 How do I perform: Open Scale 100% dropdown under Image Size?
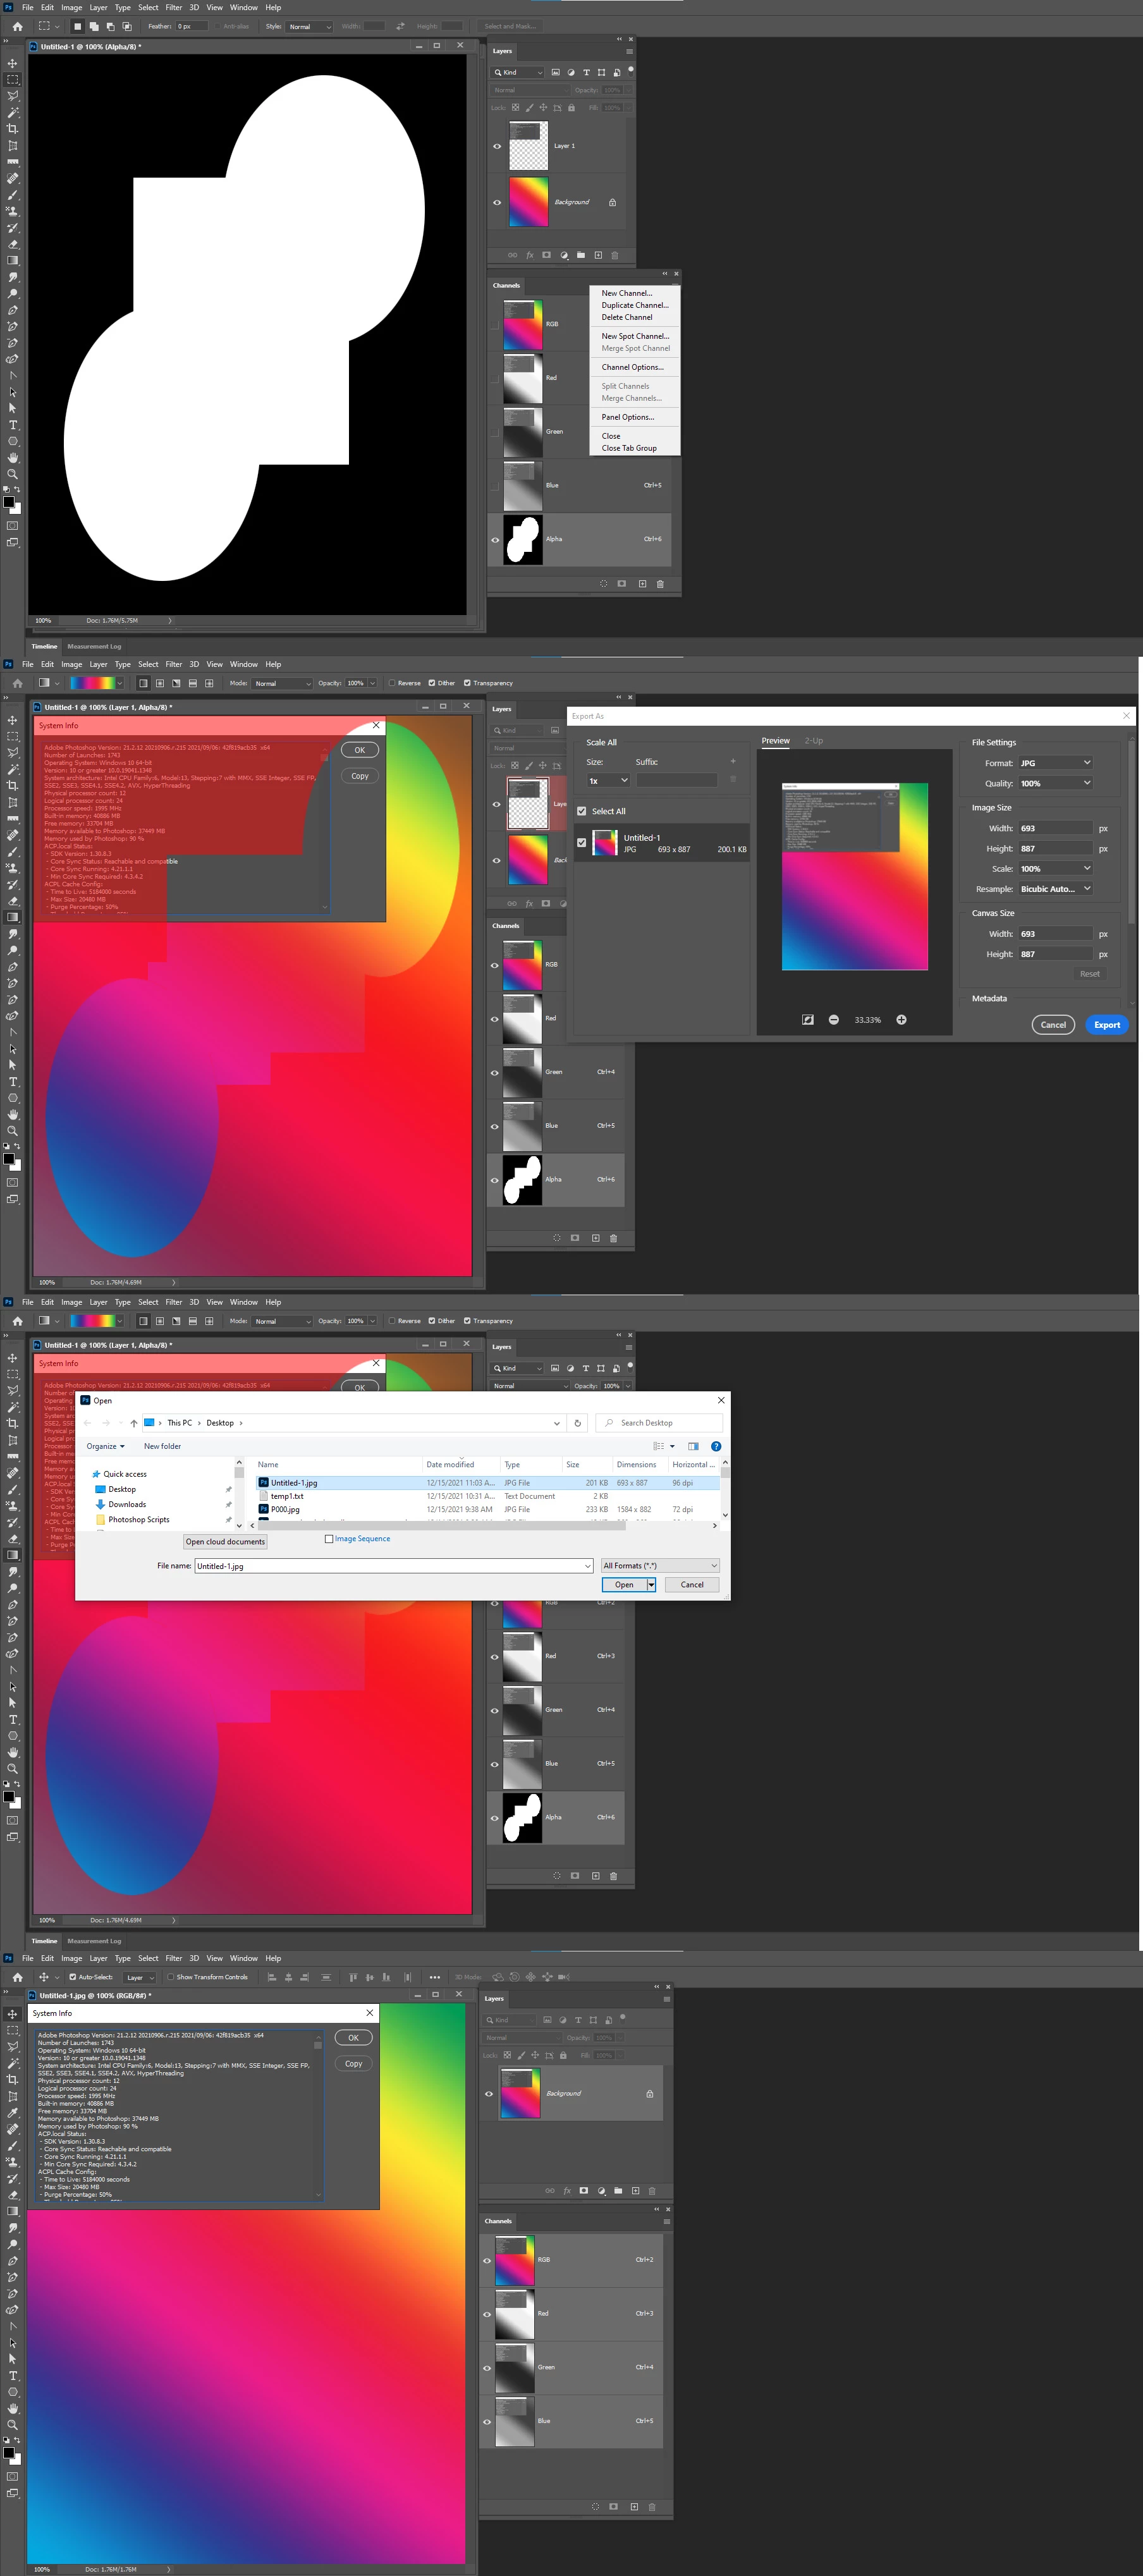click(1055, 868)
